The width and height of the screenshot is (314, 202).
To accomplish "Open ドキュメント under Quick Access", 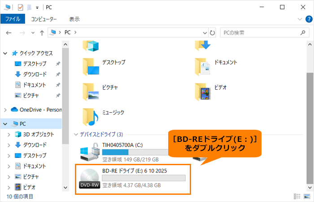I will pyautogui.click(x=31, y=85).
